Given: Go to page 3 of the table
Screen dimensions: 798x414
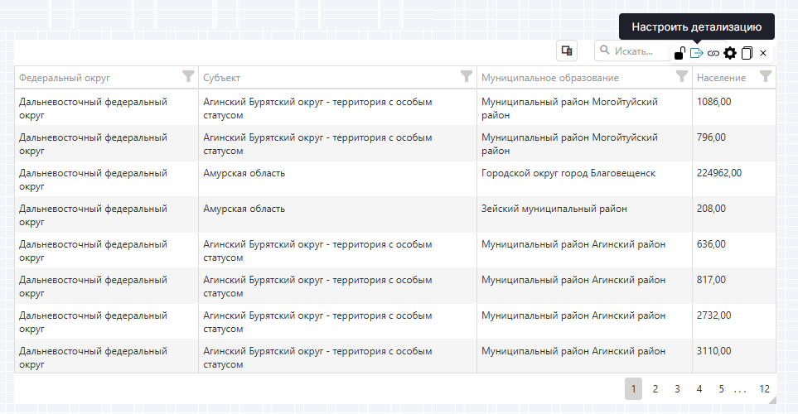Looking at the screenshot, I should (x=677, y=388).
